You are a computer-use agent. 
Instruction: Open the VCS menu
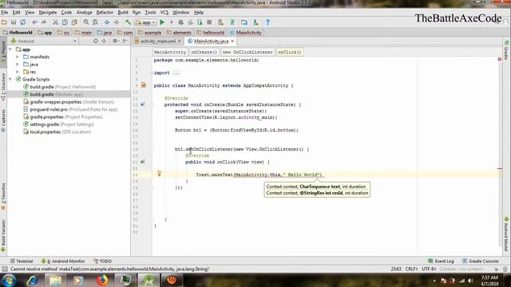coord(164,13)
